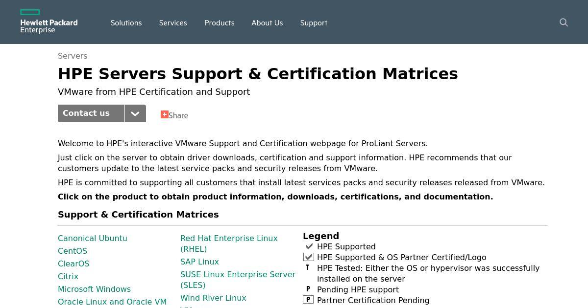The image size is (588, 308).
Task: Open the Solutions menu
Action: [126, 23]
